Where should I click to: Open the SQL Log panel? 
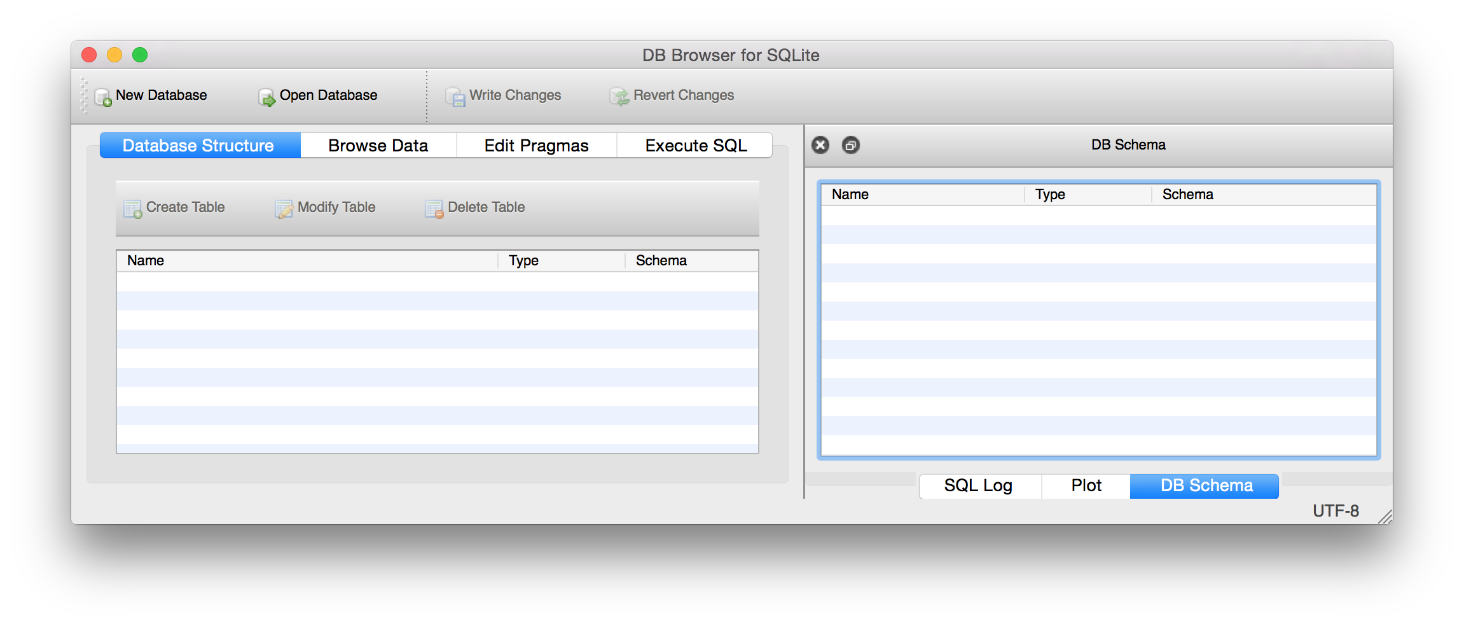click(979, 485)
